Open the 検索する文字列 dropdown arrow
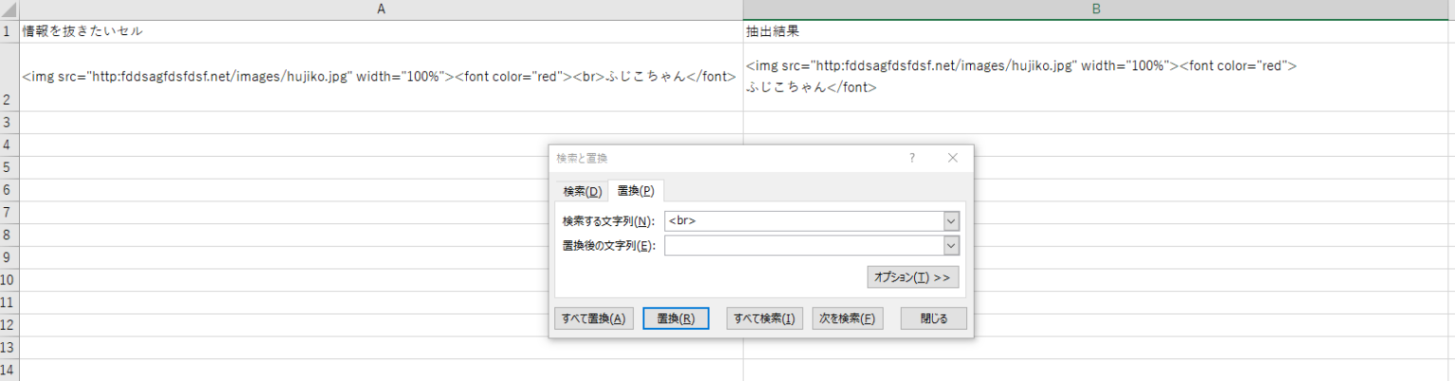Viewport: 1455px width, 381px height. [x=952, y=221]
